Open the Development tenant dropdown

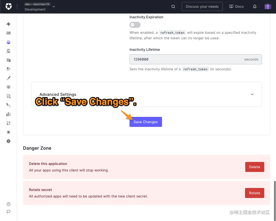[40, 7]
